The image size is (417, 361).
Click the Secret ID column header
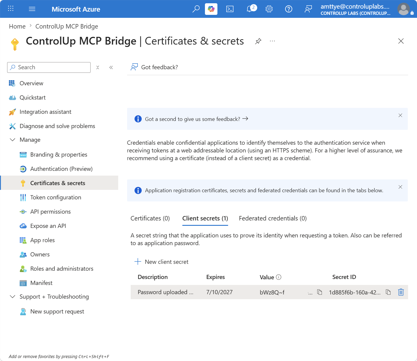point(344,277)
